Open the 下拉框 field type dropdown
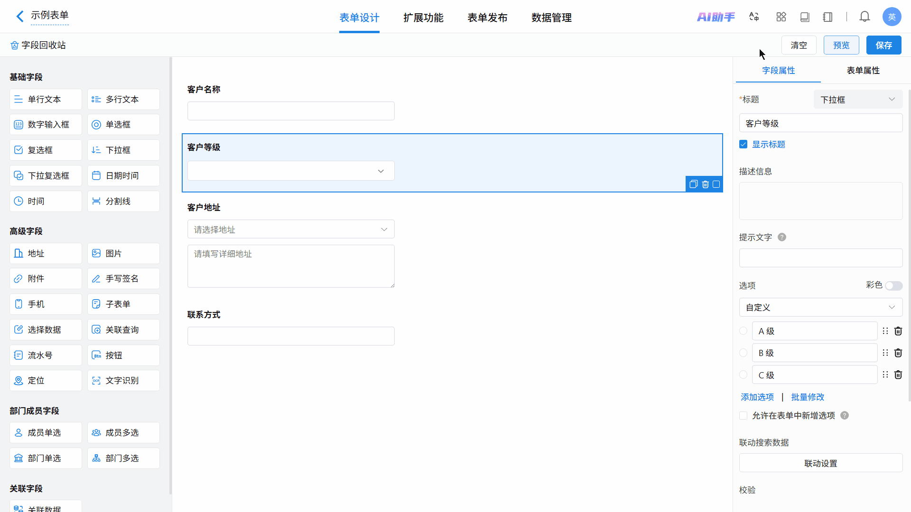 pos(858,100)
